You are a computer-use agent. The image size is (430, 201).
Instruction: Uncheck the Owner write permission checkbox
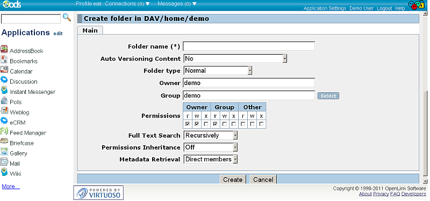click(x=197, y=124)
